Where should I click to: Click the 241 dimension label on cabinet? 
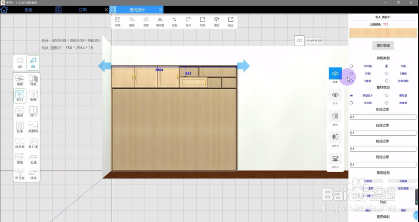pyautogui.click(x=188, y=73)
